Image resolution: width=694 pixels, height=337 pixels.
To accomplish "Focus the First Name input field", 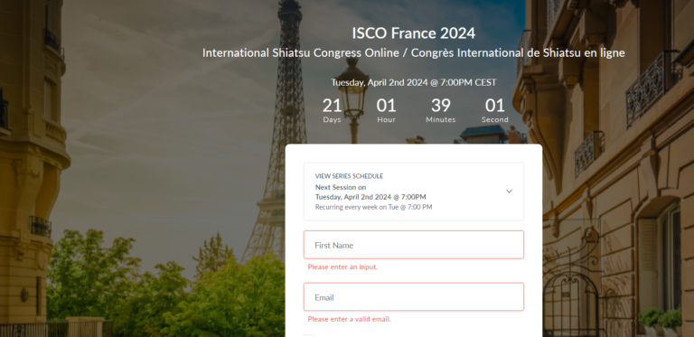I will click(x=413, y=245).
